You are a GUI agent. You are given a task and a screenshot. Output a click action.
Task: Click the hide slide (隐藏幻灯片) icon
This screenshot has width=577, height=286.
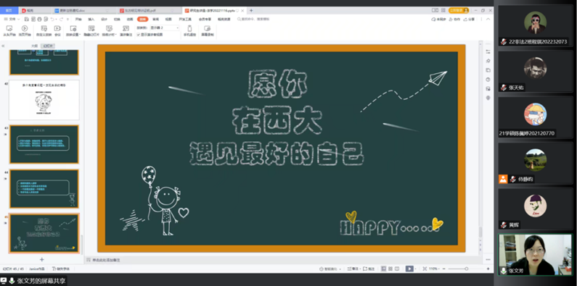(91, 31)
